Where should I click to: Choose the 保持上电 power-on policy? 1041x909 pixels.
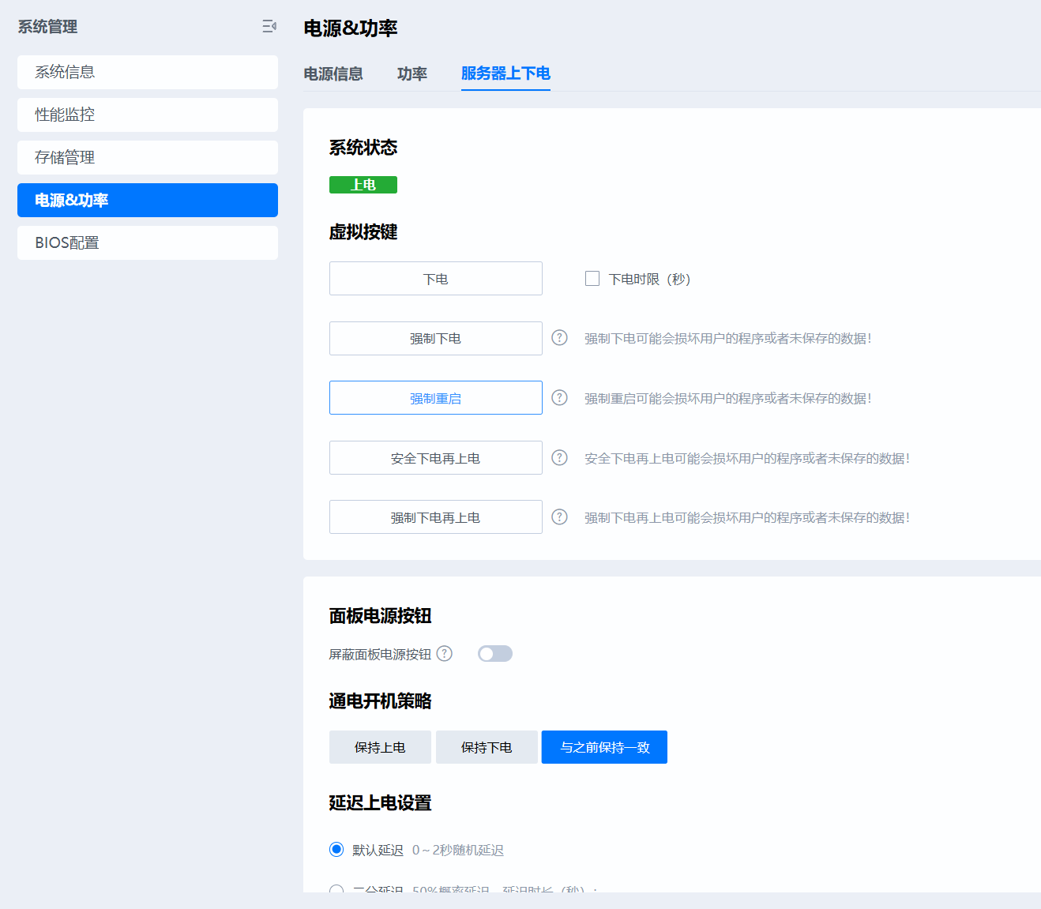(380, 747)
